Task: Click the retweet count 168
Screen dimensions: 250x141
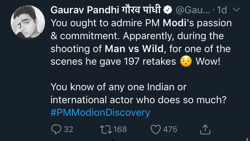Action: [x=120, y=129]
